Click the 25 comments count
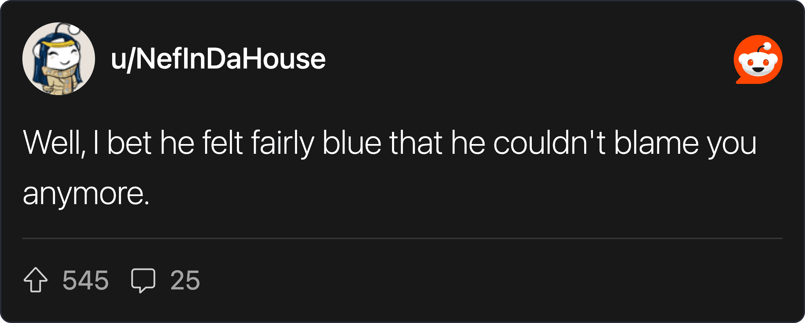 185,280
